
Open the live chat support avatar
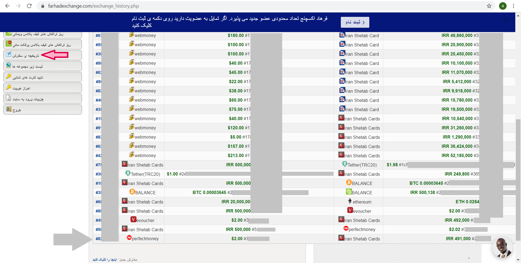click(x=502, y=248)
